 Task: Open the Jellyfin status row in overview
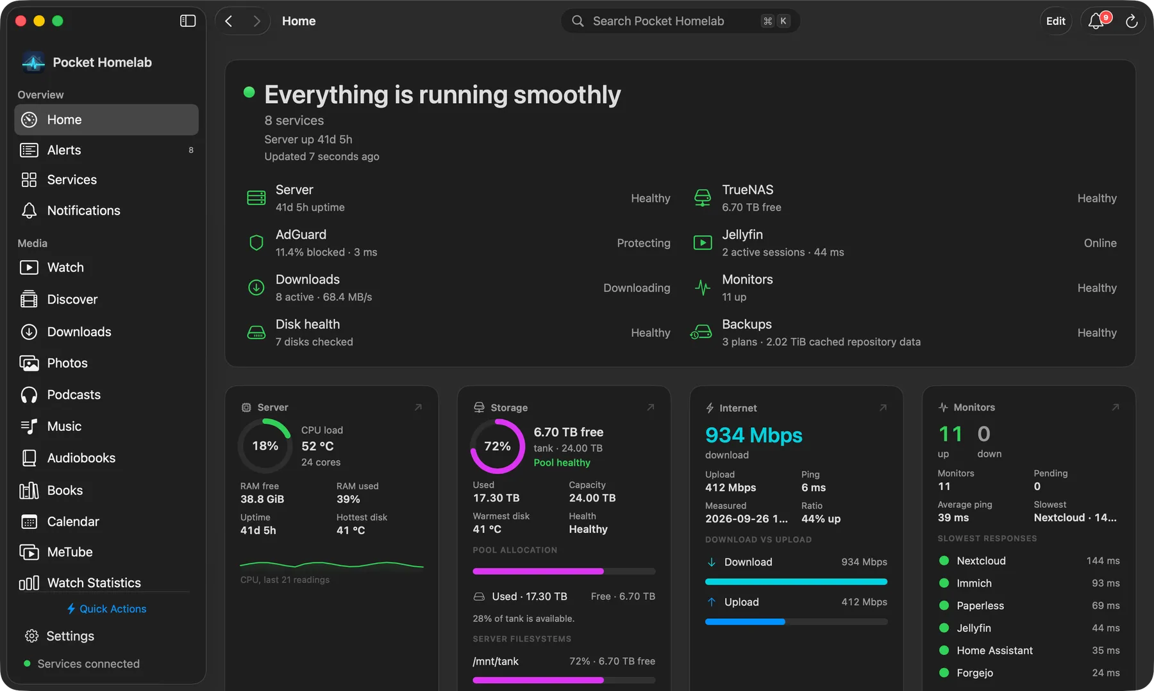905,243
